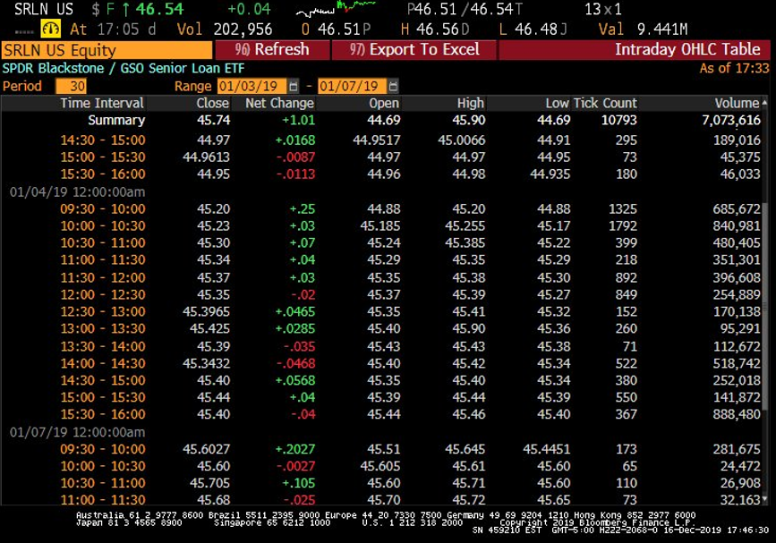Viewport: 776px width, 543px height.
Task: Click Summary volume 7,073,616
Action: (x=731, y=120)
